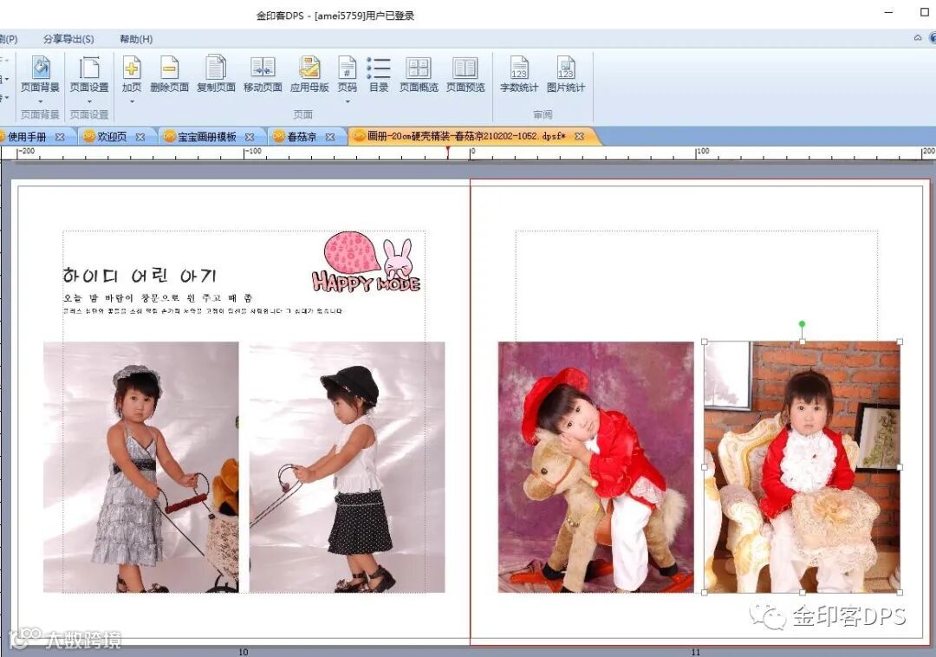Maximize the 金印客DPS window
936x657 pixels.
(925, 12)
